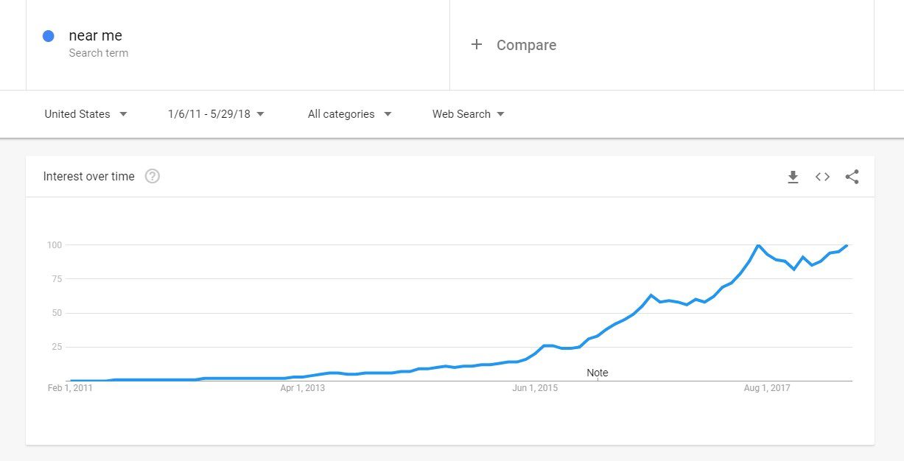Expand the 1/6/11 - 5/29/18 date range dropdown

coord(216,114)
